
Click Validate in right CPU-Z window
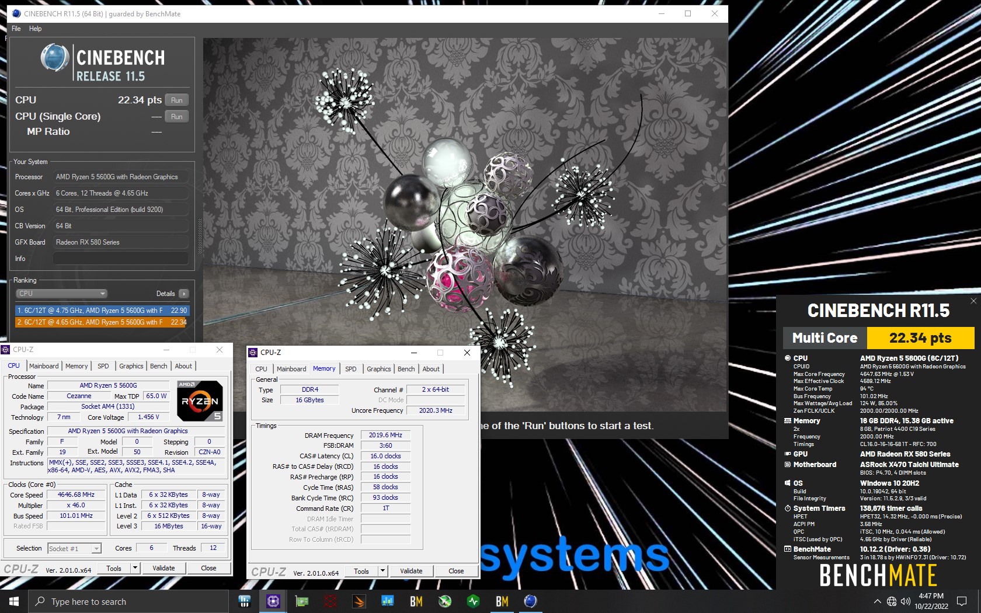(411, 571)
